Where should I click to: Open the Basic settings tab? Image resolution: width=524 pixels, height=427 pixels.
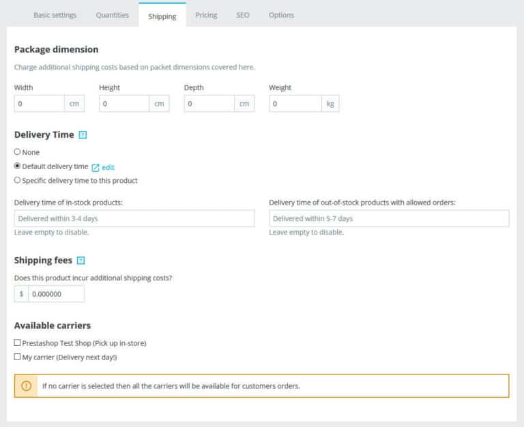click(55, 15)
